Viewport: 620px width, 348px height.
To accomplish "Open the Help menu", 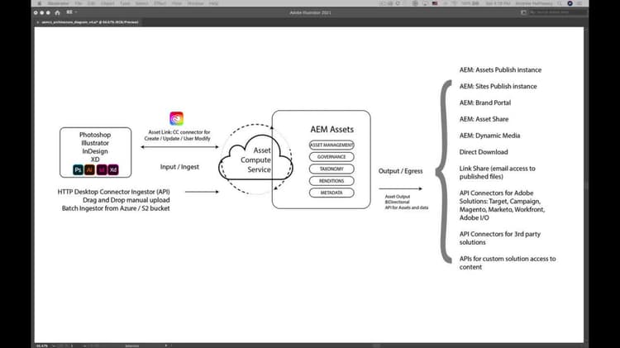I will (213, 3).
